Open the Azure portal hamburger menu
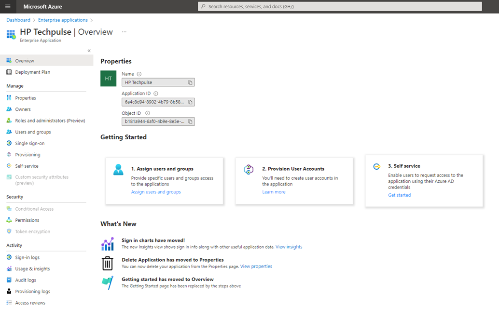This screenshot has width=499, height=309. click(x=7, y=6)
